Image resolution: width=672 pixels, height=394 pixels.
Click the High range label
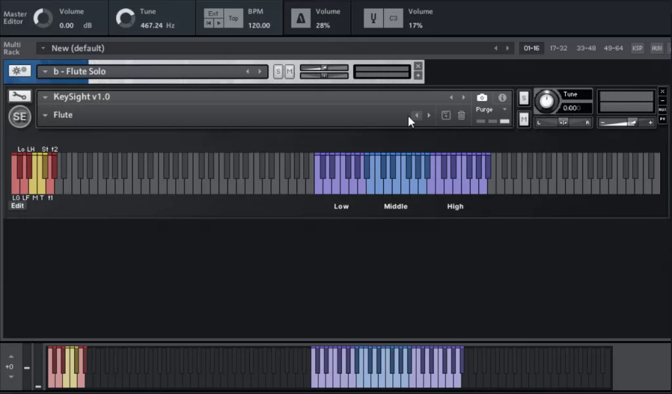455,207
